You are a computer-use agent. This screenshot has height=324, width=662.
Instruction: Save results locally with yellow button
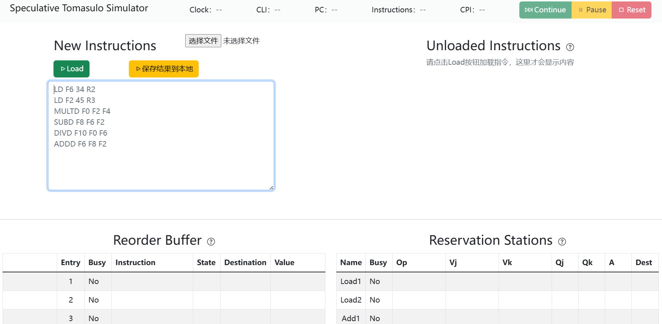coord(164,69)
